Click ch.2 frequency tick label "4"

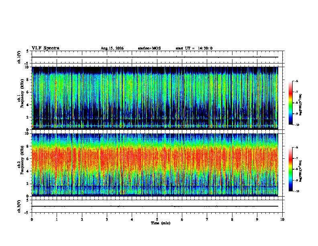click(28, 171)
